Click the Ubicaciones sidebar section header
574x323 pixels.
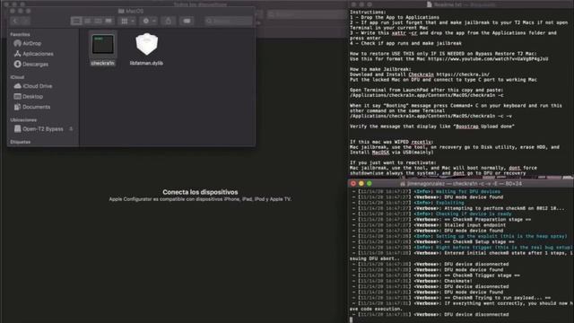coord(23,120)
